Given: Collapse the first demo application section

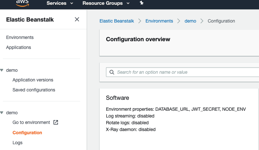Looking at the screenshot, I should tap(2, 70).
